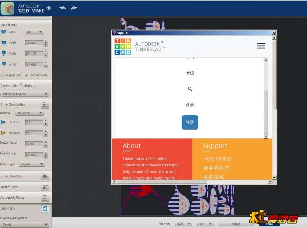
Task: Click the dialog horizontal scrollbar left arrow
Action: pyautogui.click(x=114, y=182)
